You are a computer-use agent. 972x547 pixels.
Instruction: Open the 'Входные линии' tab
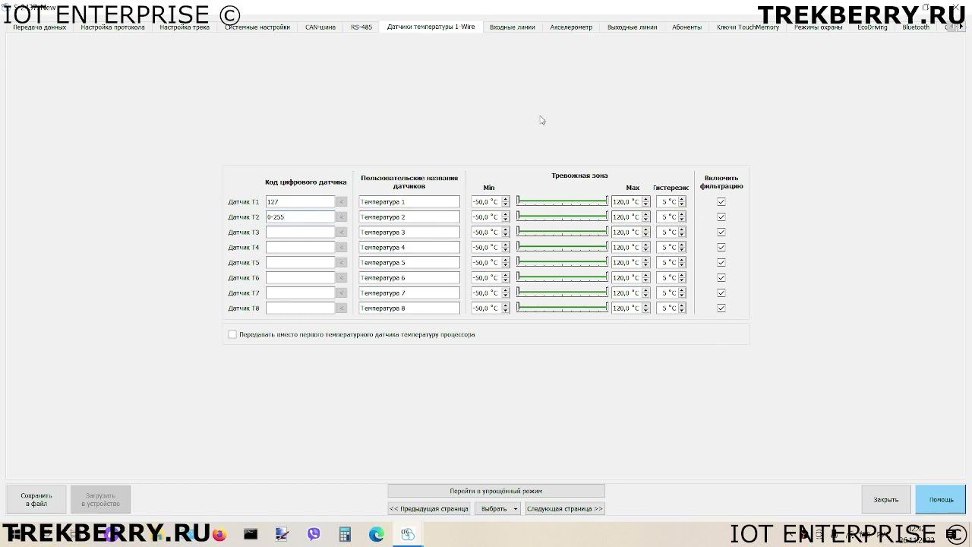tap(513, 27)
